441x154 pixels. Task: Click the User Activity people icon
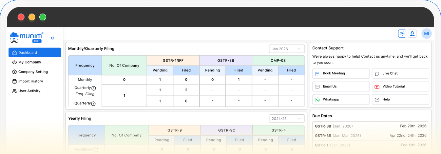(14, 91)
